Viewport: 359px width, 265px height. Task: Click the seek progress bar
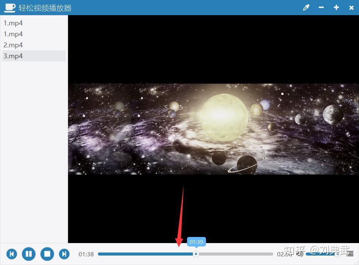[170, 254]
